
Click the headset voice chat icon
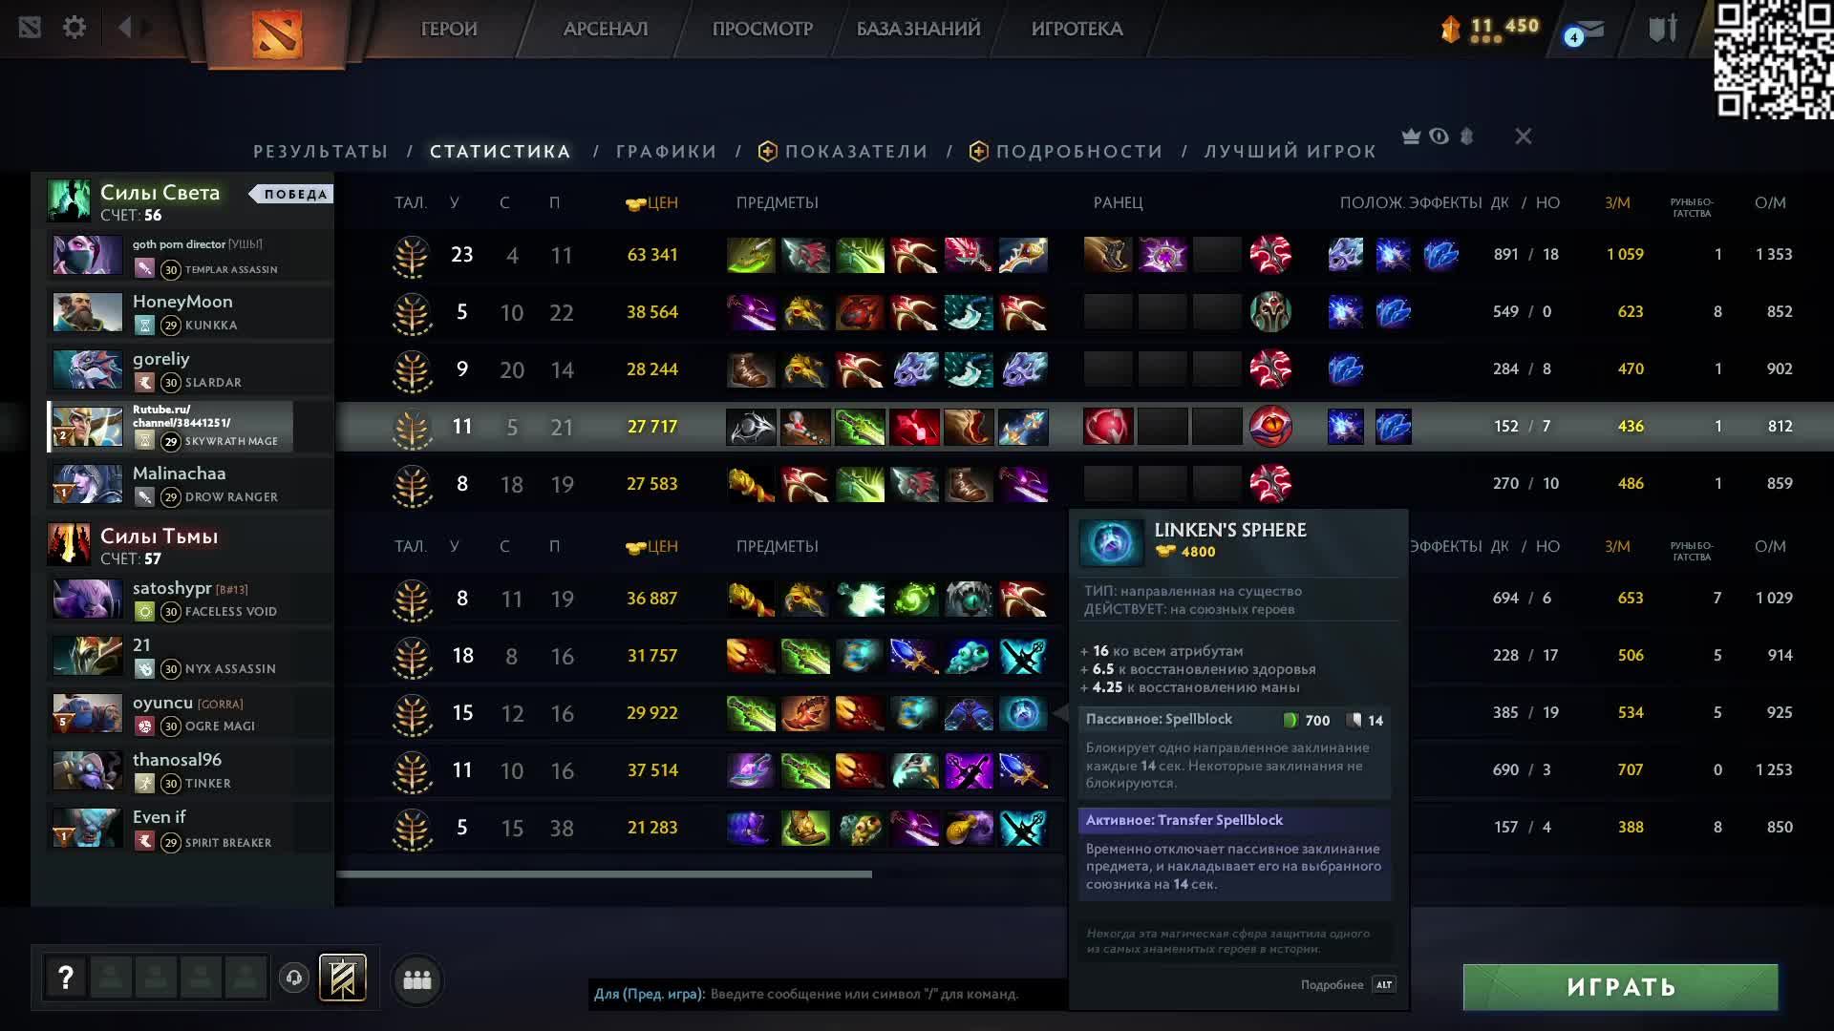(x=294, y=978)
